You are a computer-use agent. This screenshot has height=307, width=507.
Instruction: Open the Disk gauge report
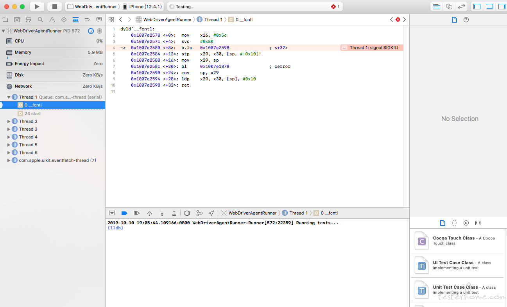pyautogui.click(x=53, y=75)
